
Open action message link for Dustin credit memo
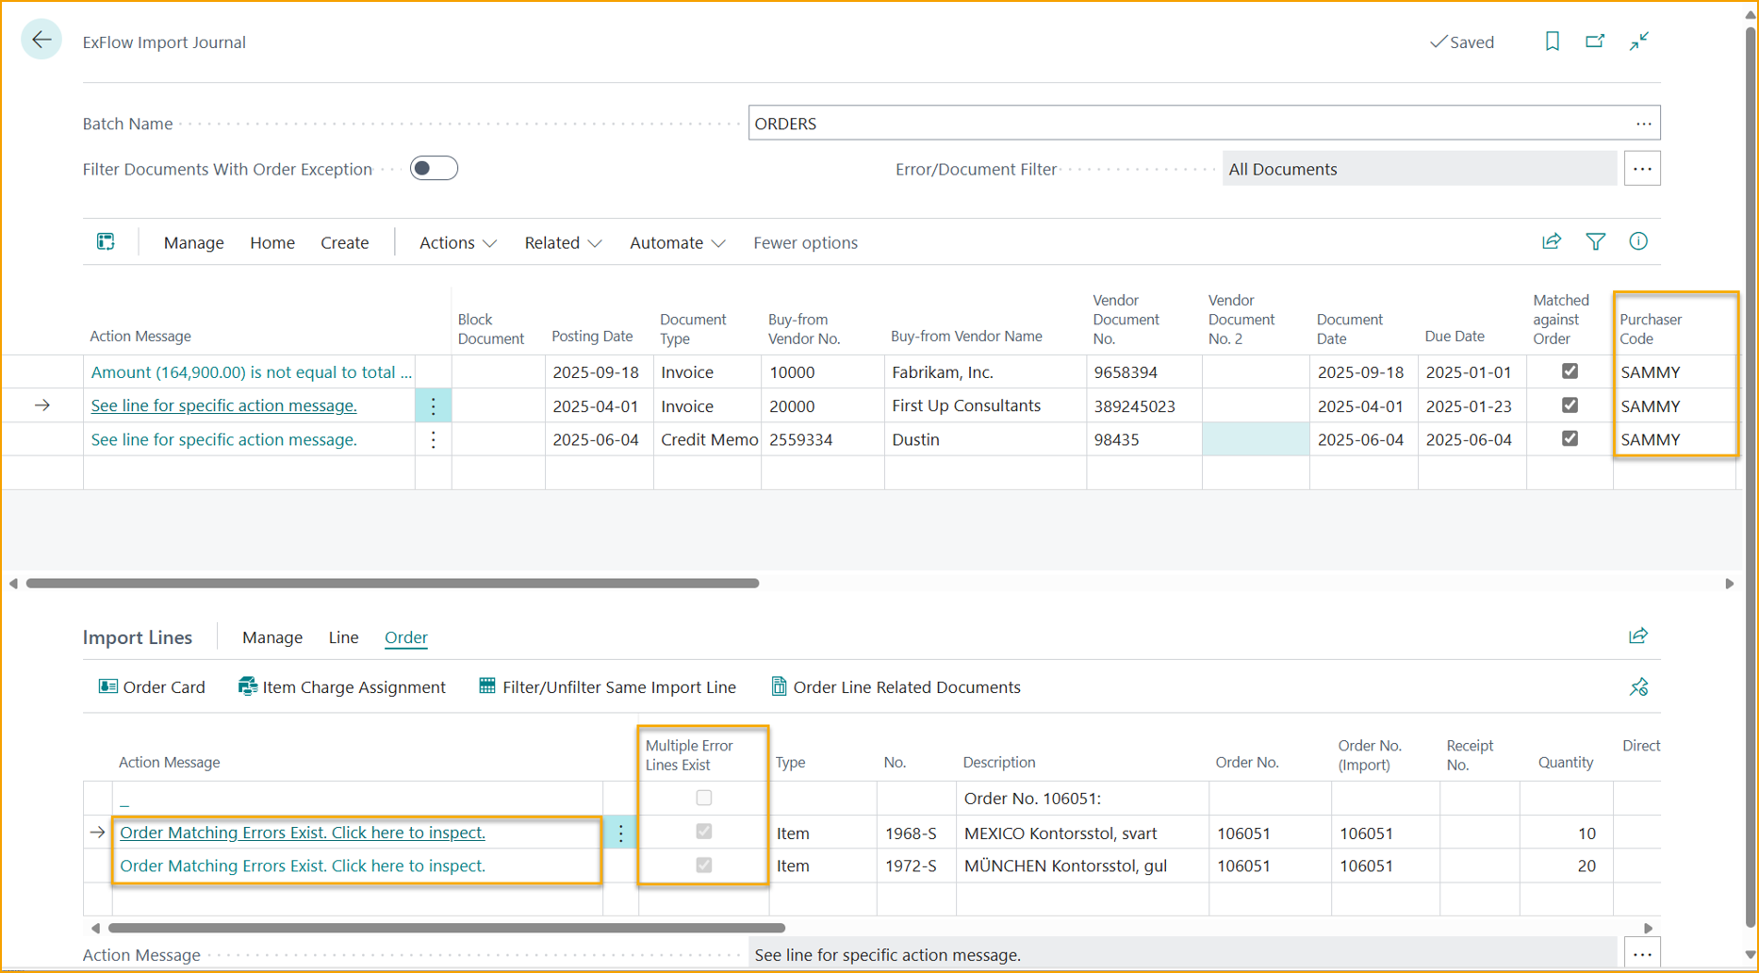[223, 439]
